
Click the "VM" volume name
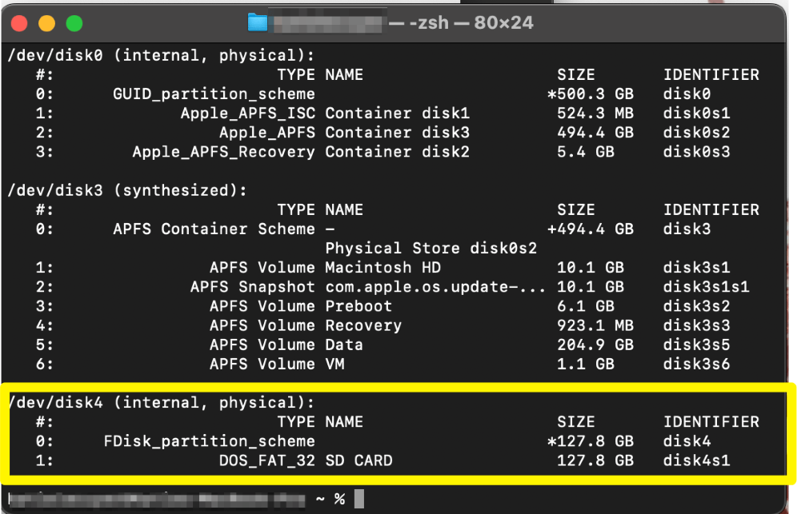335,365
